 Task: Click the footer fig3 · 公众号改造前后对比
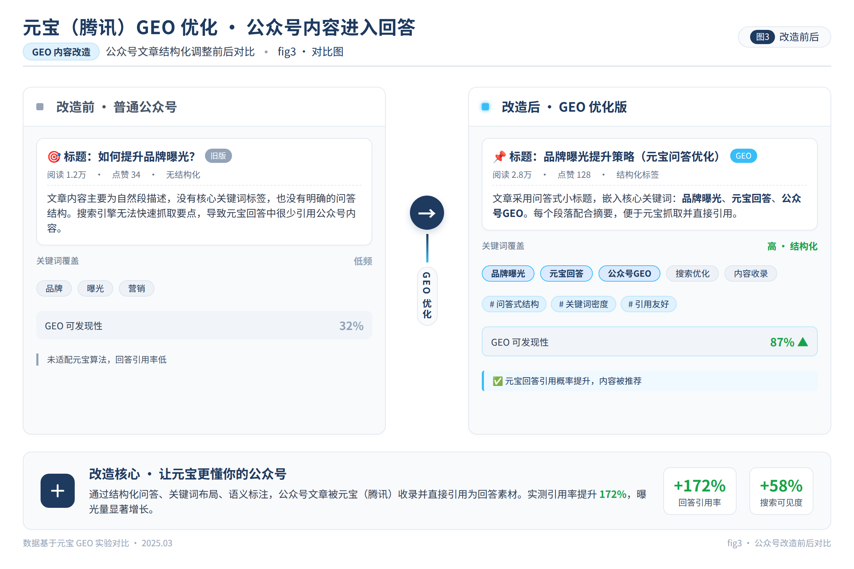click(x=779, y=543)
